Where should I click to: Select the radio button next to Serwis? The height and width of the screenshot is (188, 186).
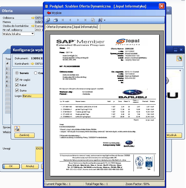click(x=36, y=73)
